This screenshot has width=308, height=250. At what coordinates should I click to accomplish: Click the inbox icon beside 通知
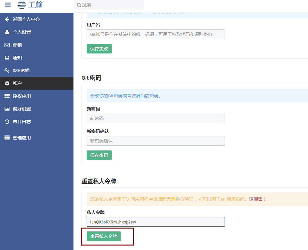pyautogui.click(x=7, y=58)
